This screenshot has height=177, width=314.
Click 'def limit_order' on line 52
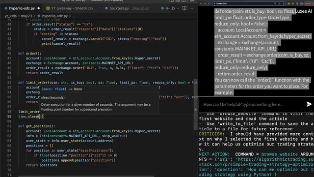tap(33, 83)
